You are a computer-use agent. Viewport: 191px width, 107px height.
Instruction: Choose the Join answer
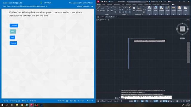tap(12, 37)
